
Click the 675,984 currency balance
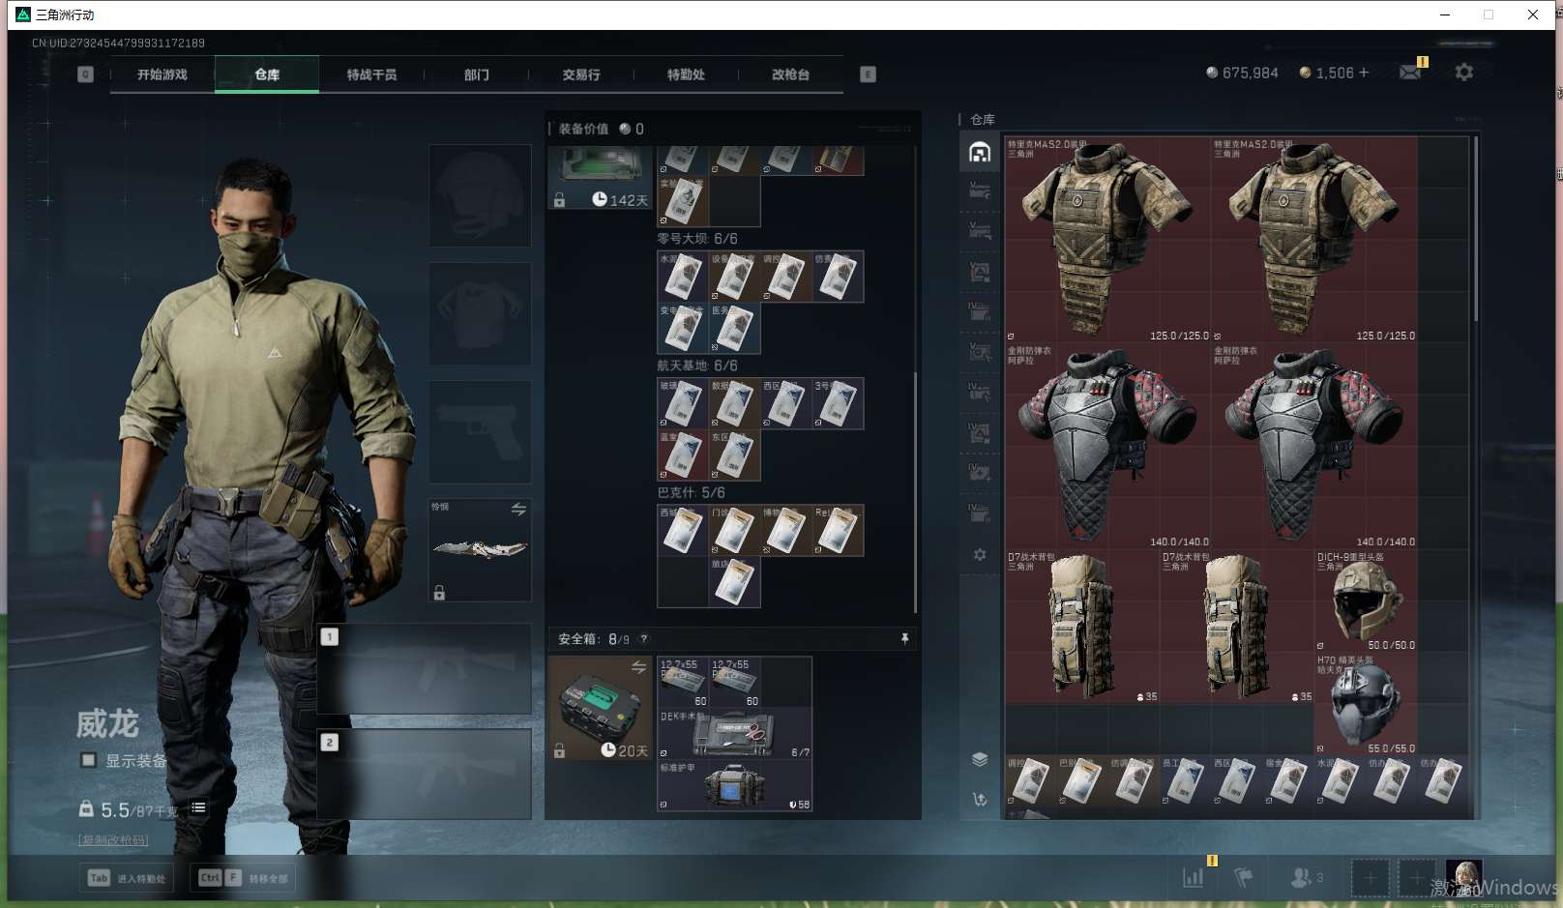[x=1242, y=73]
